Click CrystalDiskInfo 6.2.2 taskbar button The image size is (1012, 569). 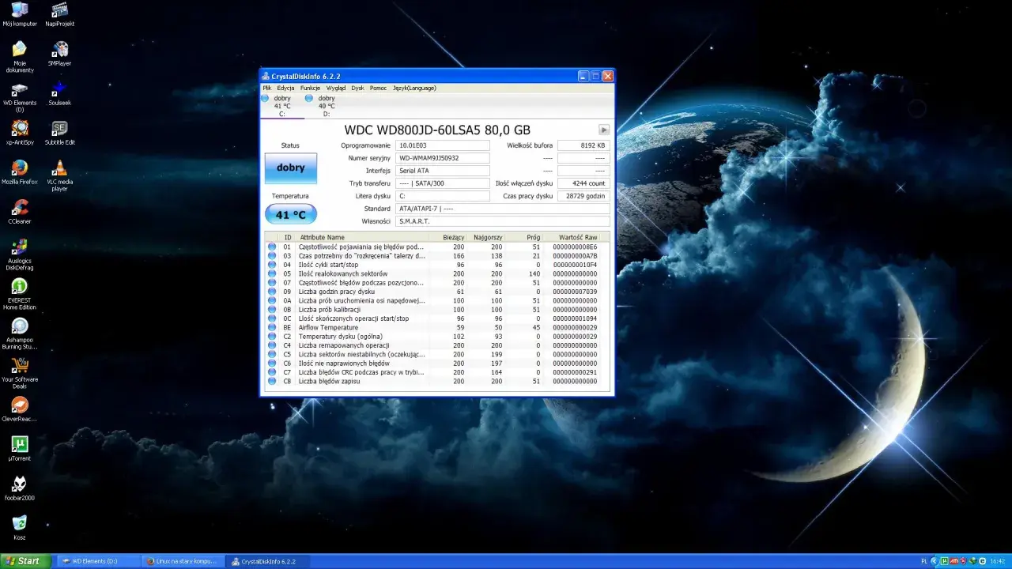[267, 561]
